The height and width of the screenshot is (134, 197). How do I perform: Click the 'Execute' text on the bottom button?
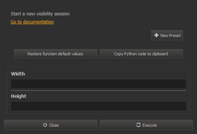150,125
